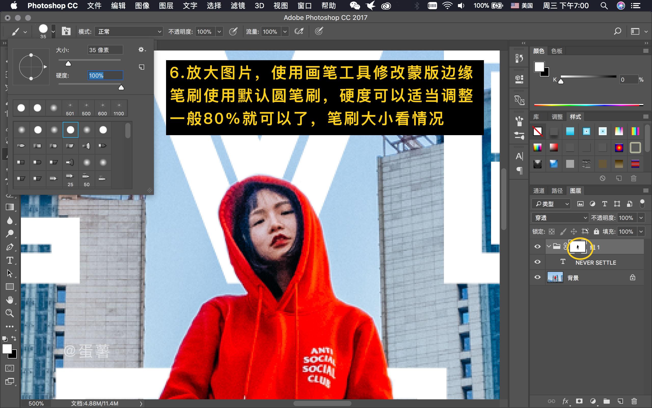Adjust the brush size slider handle
The height and width of the screenshot is (408, 652).
pyautogui.click(x=68, y=63)
